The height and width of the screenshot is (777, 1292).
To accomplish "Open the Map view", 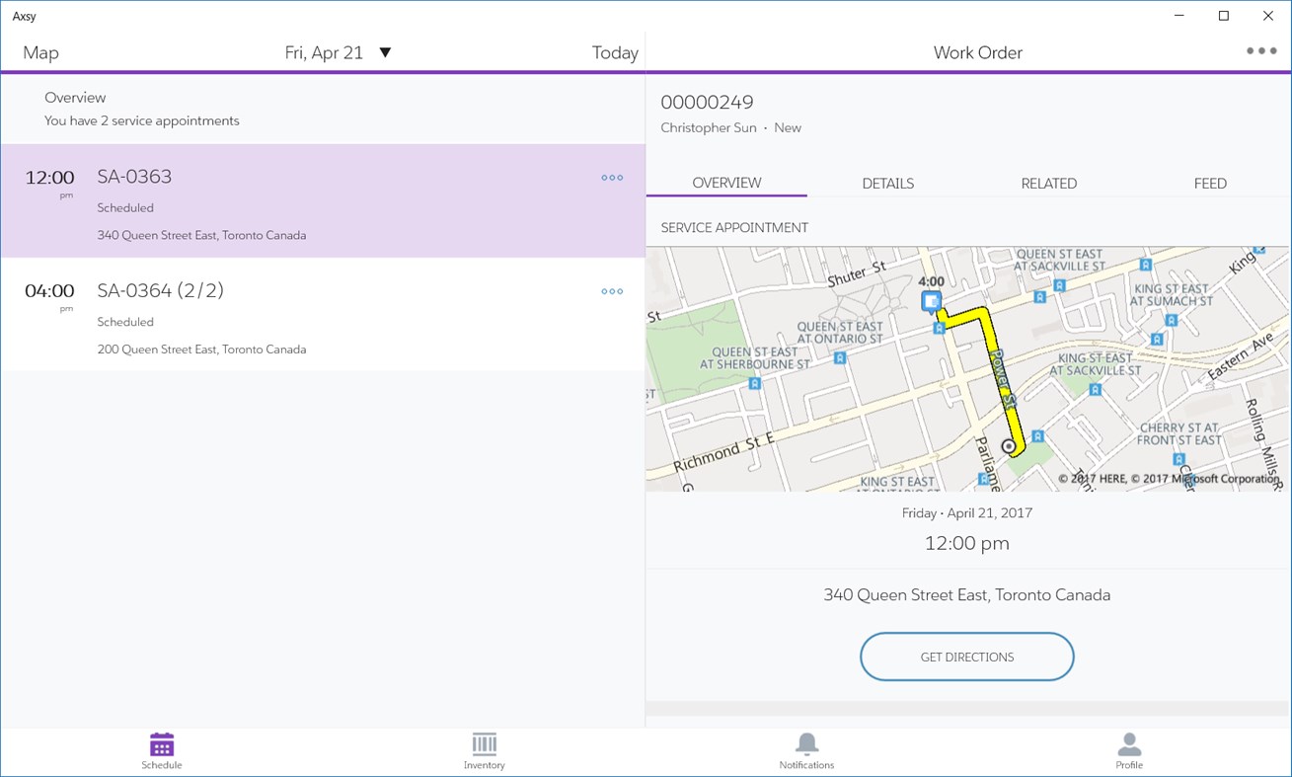I will (x=39, y=52).
